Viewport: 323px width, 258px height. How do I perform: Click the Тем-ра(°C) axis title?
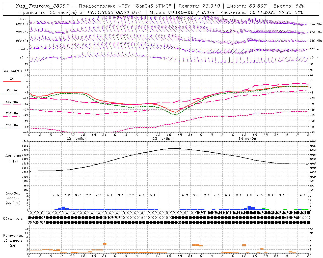(12, 71)
